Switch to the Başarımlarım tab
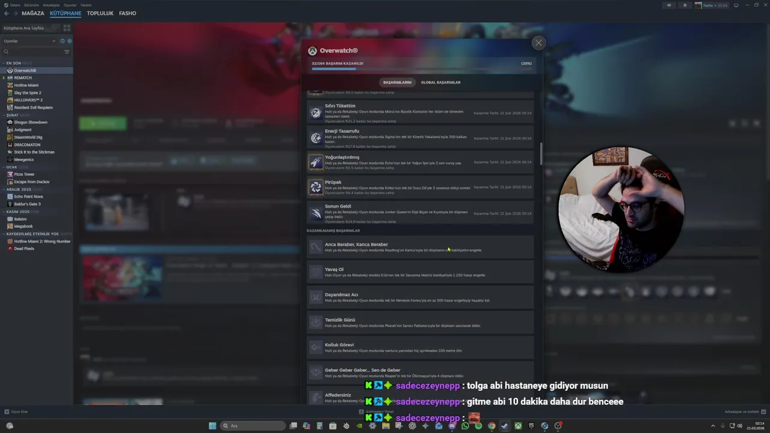770x433 pixels. [397, 82]
